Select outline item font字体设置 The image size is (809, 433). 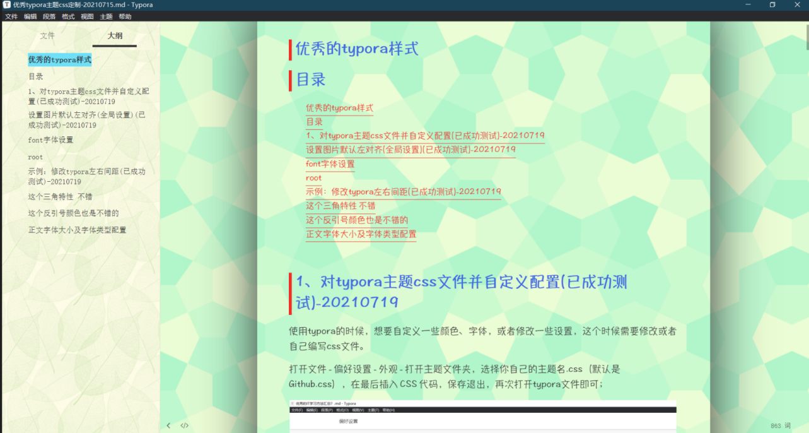50,139
